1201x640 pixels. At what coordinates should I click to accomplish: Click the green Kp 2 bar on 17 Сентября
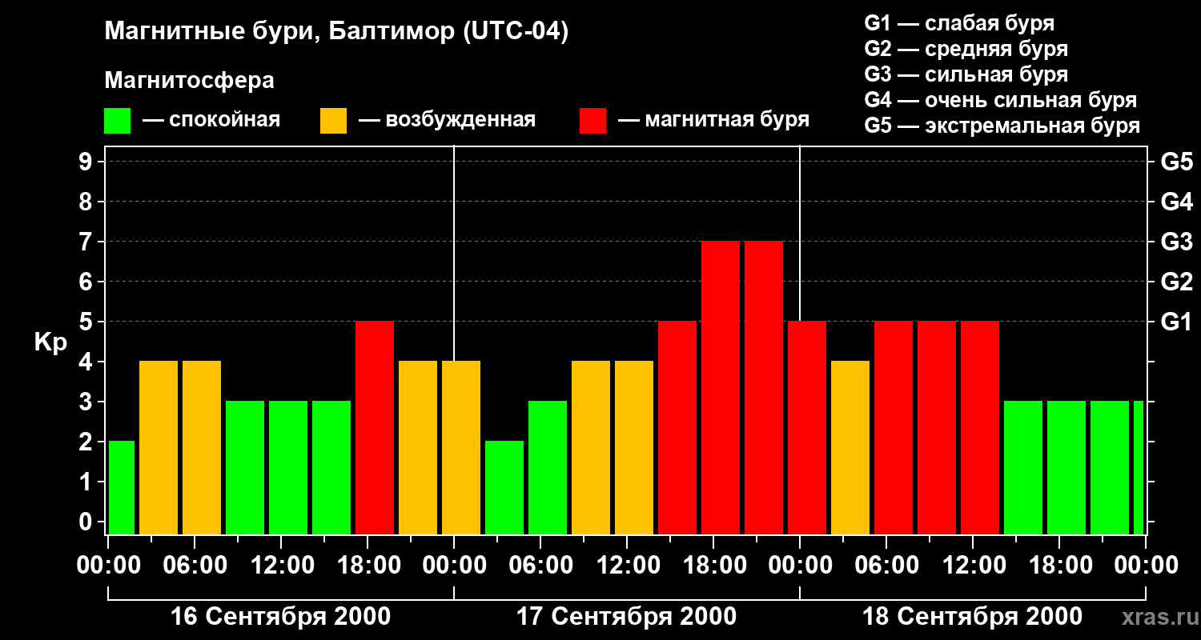point(504,487)
